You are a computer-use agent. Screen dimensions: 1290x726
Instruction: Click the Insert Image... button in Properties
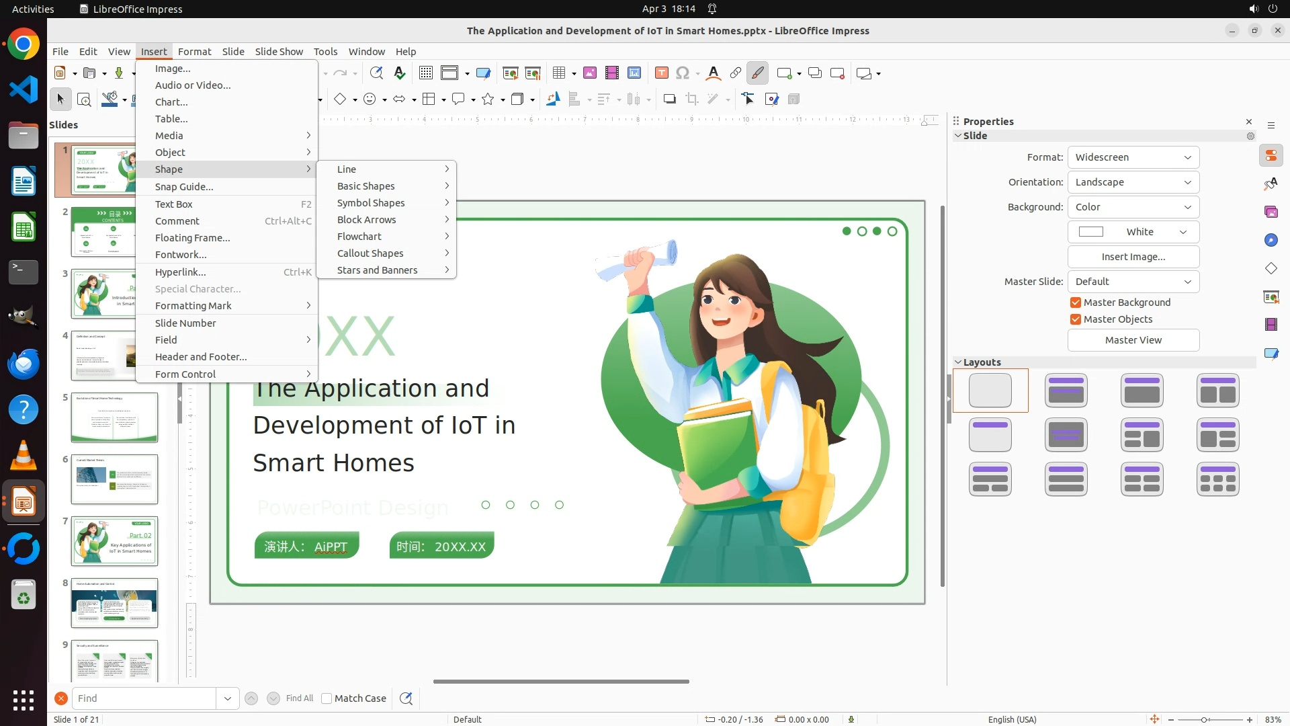[1133, 257]
